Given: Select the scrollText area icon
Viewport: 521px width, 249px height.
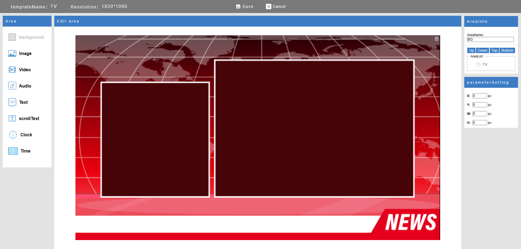Looking at the screenshot, I should (12, 118).
